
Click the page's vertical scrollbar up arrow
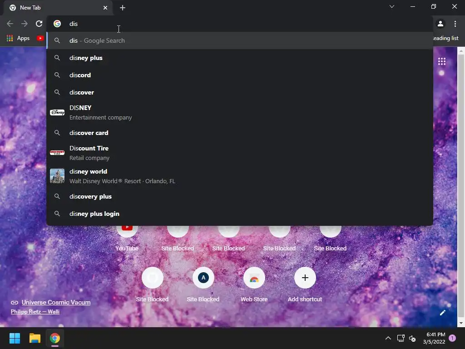click(x=461, y=51)
